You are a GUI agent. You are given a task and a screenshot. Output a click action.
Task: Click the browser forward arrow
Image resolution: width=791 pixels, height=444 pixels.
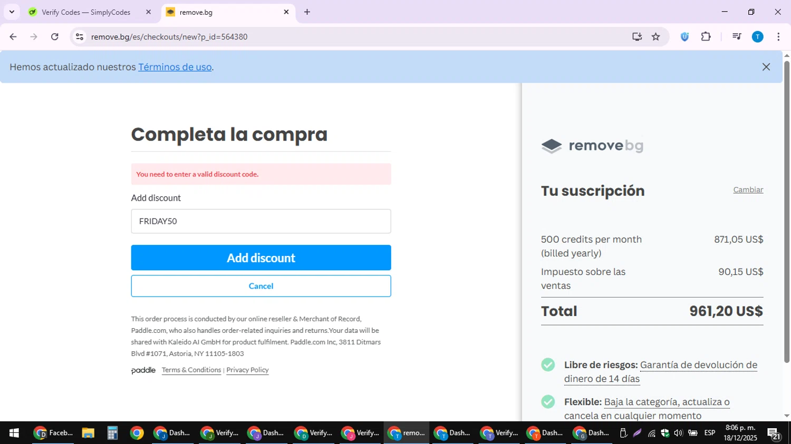pos(34,37)
